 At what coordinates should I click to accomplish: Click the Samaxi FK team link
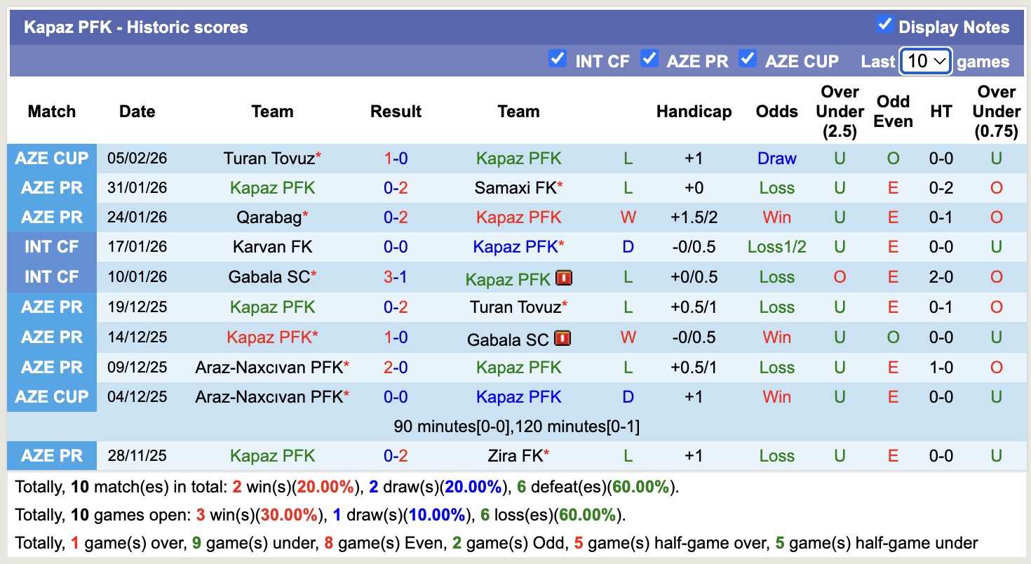pos(515,188)
